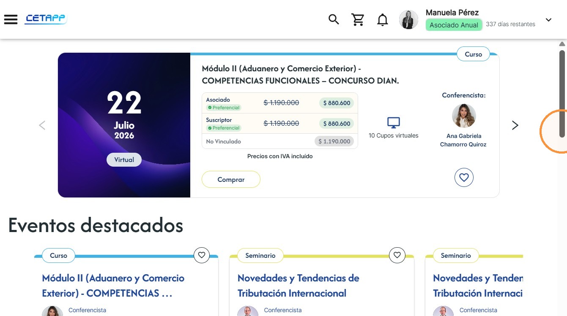Go to next carousel slide
This screenshot has width=567, height=316.
515,125
